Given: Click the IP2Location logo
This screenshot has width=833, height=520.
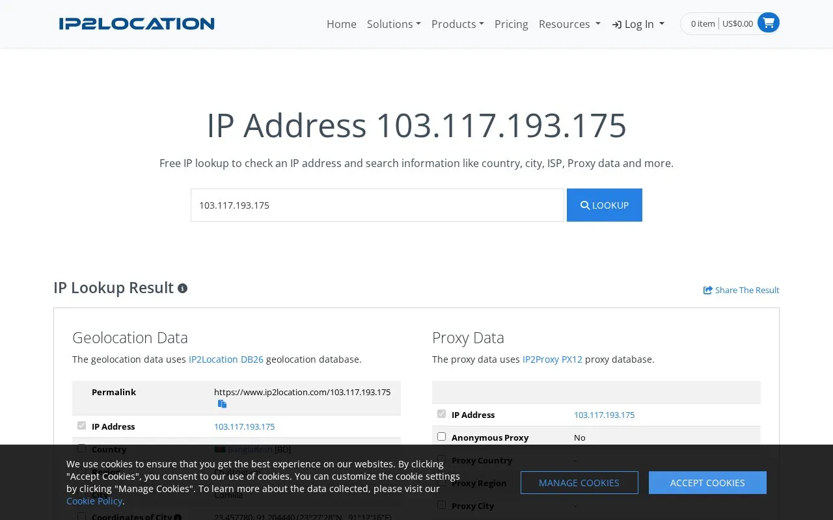Looking at the screenshot, I should [x=137, y=23].
